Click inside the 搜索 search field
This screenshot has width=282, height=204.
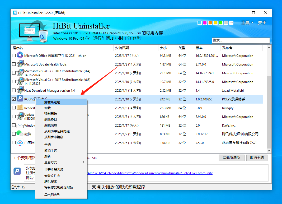click(x=241, y=40)
